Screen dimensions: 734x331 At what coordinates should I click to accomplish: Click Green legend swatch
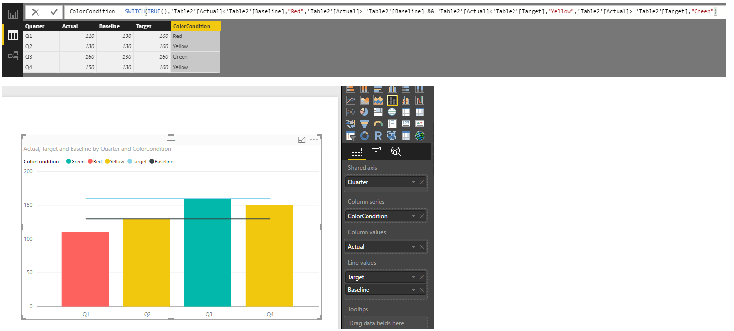(68, 161)
